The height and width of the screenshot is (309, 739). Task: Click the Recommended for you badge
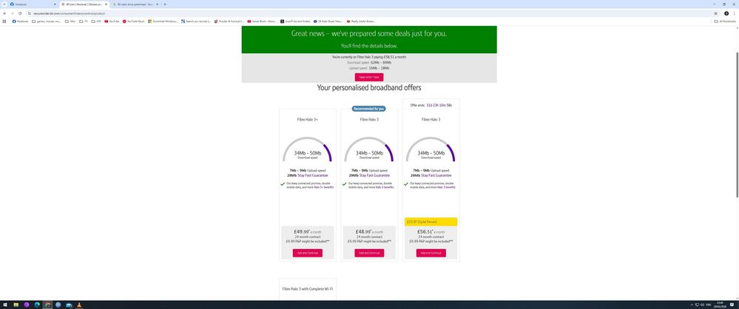point(369,109)
